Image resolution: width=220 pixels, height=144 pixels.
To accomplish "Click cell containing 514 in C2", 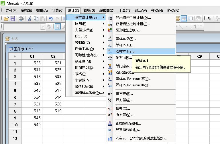I will point(53,97).
